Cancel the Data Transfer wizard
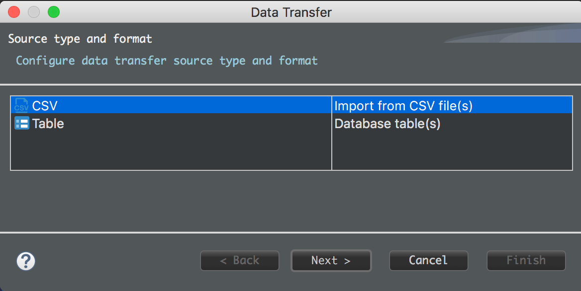 pyautogui.click(x=428, y=261)
